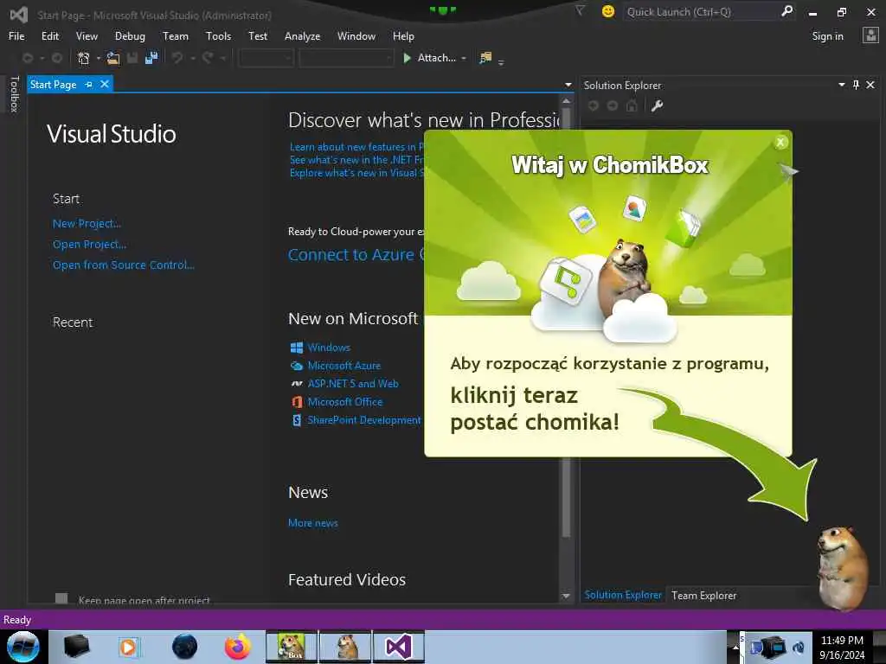
Task: Close the ChomikBox welcome popup
Action: pos(781,143)
